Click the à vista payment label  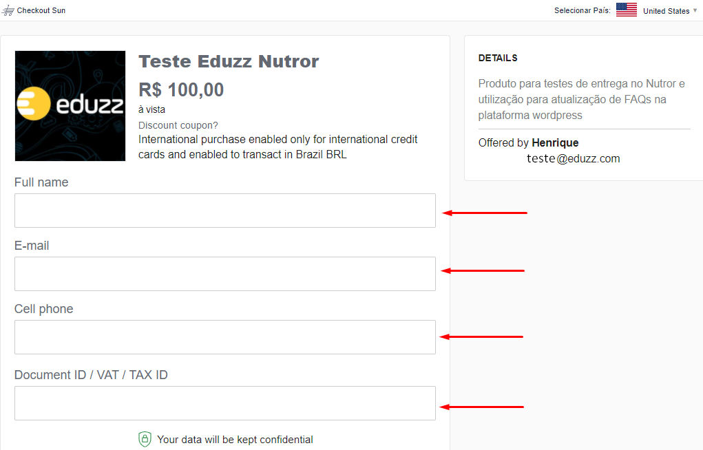(x=151, y=110)
